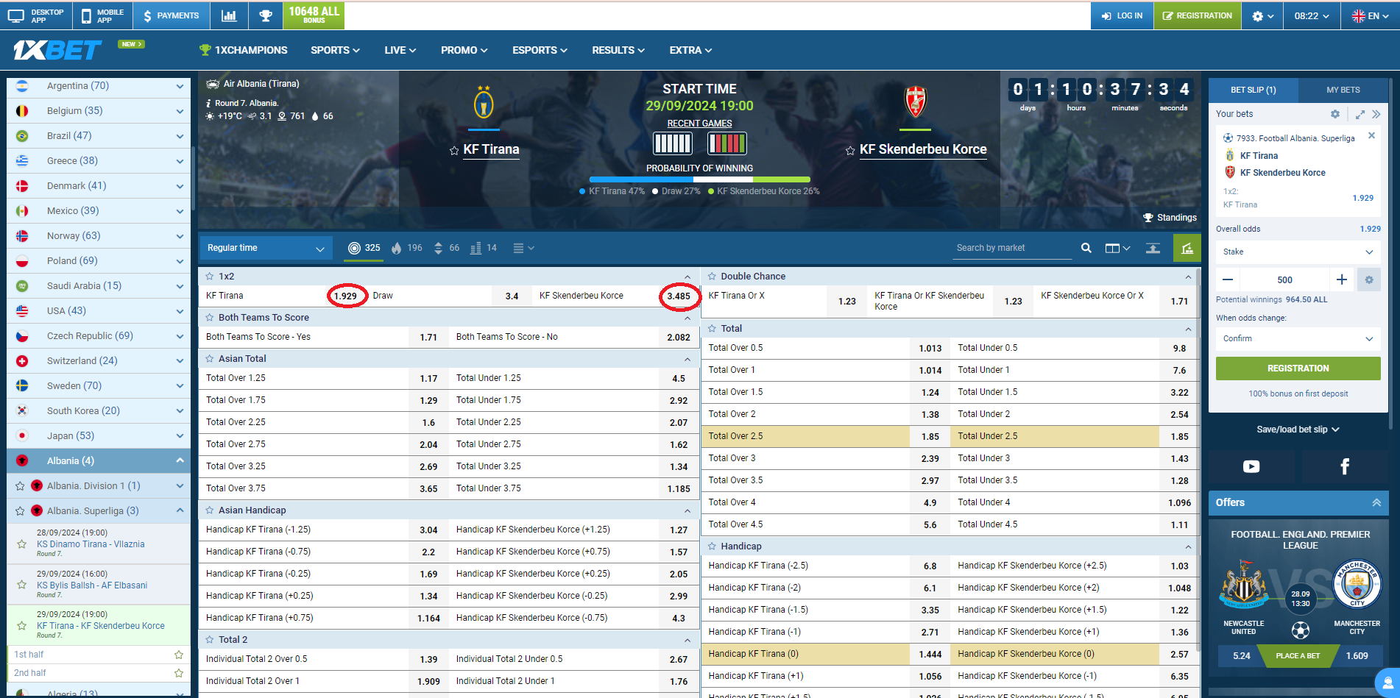
Task: Open the Facebook icon link
Action: [x=1344, y=466]
